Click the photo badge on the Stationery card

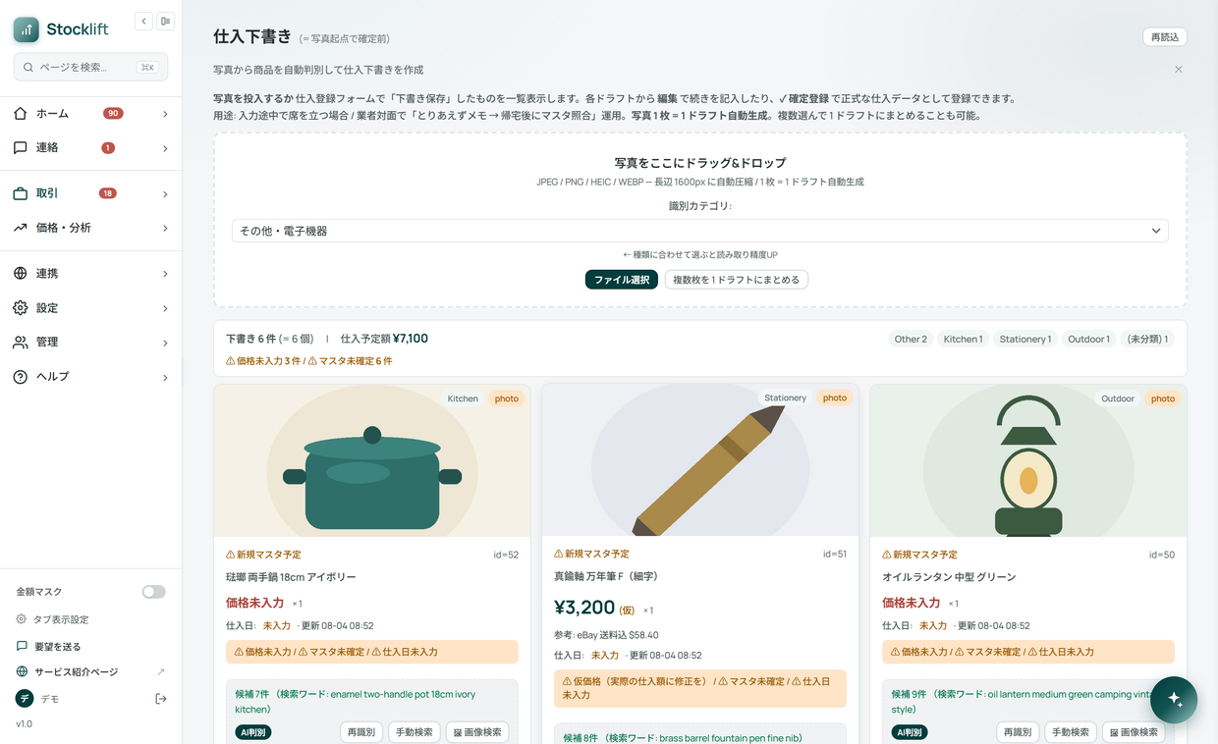tap(835, 398)
